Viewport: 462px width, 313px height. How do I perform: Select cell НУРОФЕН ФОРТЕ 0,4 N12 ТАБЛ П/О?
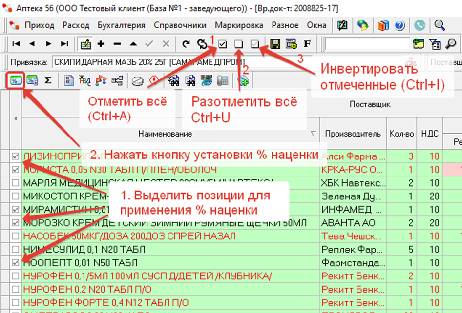(x=170, y=303)
